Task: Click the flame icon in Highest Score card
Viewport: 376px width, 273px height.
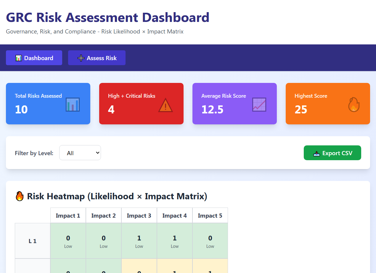Action: [353, 105]
